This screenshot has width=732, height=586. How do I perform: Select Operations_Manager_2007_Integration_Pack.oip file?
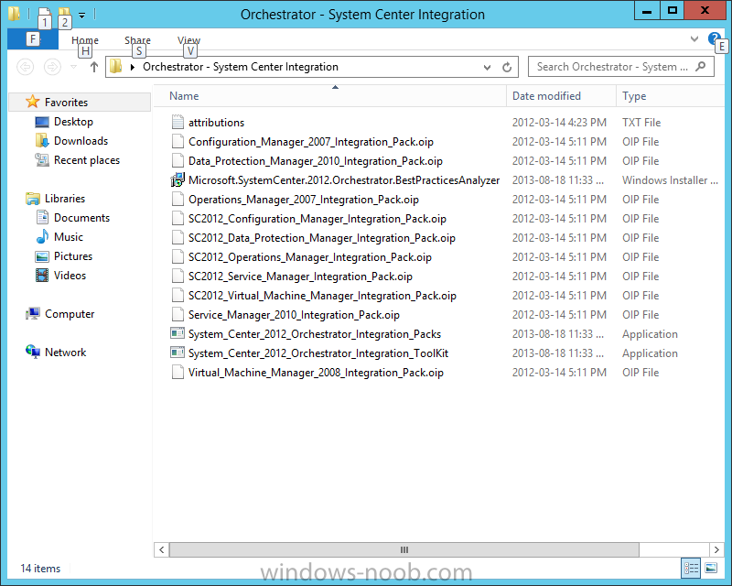(304, 199)
